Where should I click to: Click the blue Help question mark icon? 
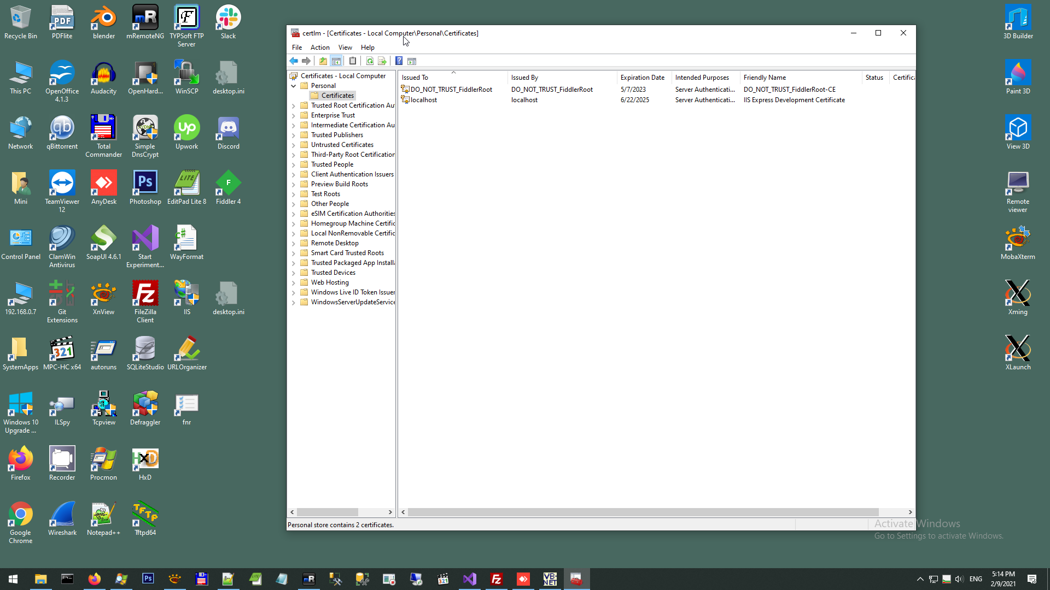(x=399, y=61)
